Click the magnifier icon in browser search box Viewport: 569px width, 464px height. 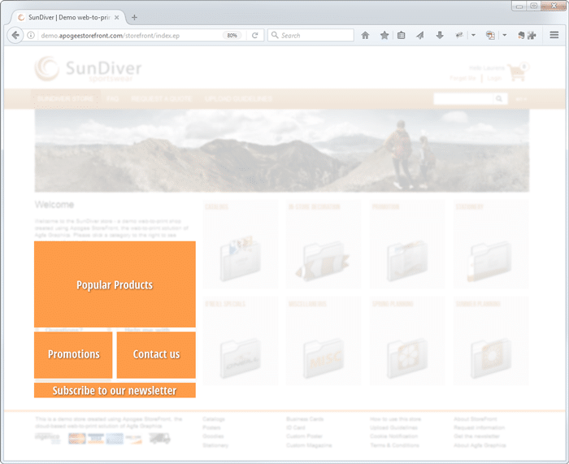[x=275, y=35]
